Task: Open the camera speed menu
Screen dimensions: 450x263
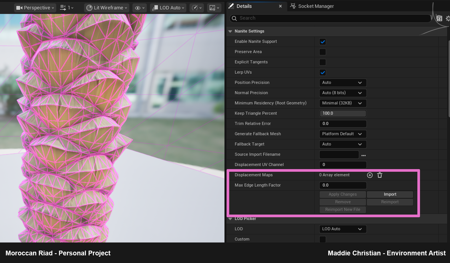Action: (67, 8)
